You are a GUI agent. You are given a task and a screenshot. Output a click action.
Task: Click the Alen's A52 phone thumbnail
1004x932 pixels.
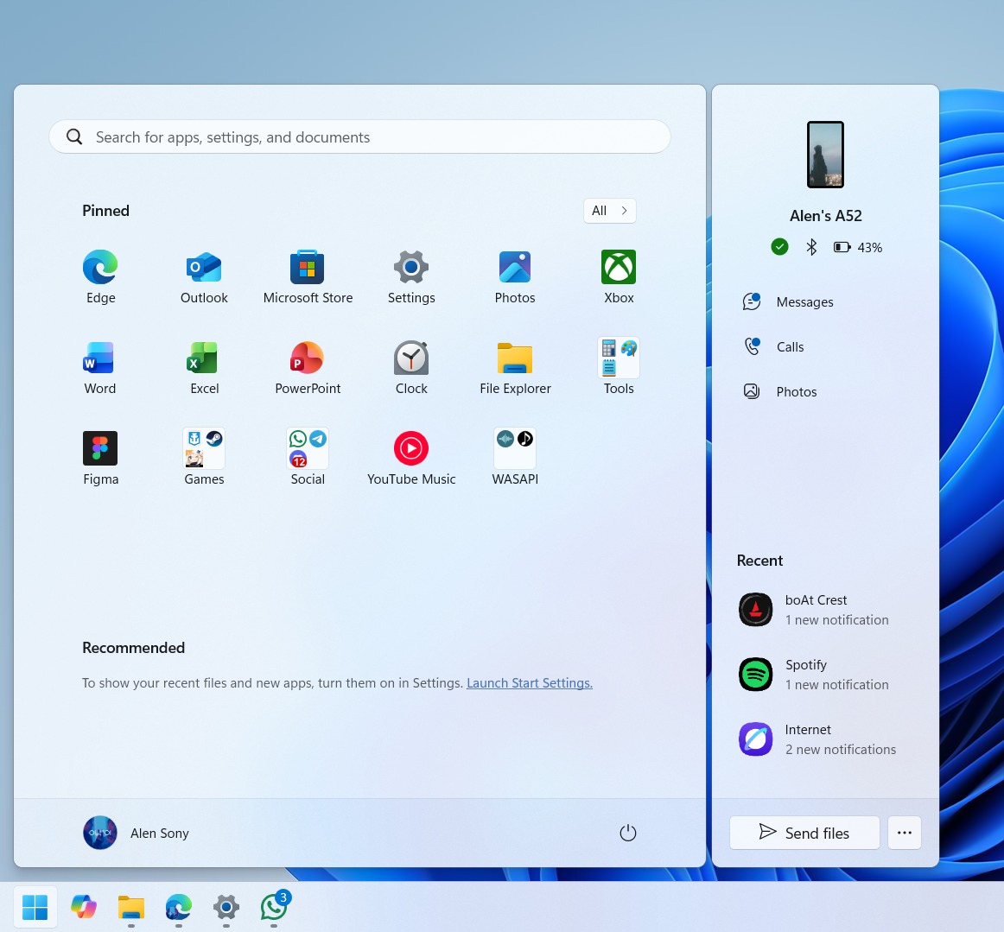click(x=825, y=155)
